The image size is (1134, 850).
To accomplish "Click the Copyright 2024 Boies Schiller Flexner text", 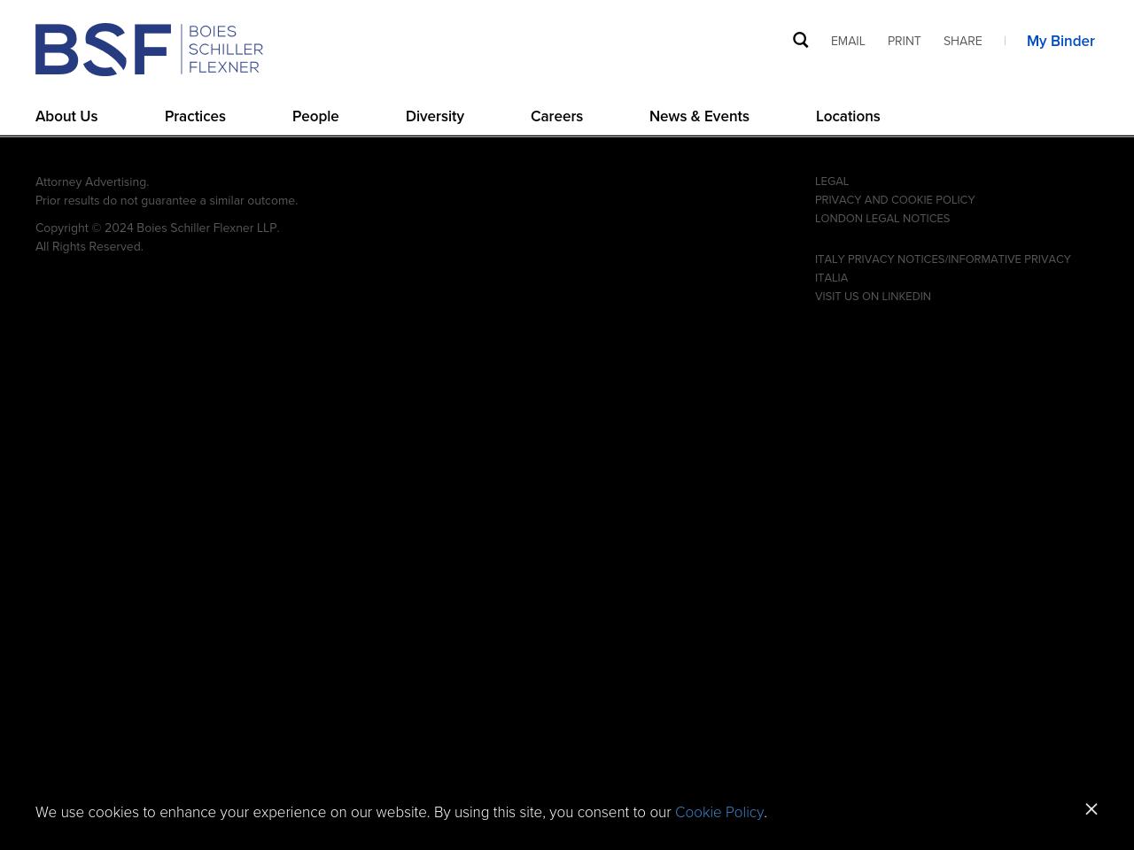I will click(157, 228).
